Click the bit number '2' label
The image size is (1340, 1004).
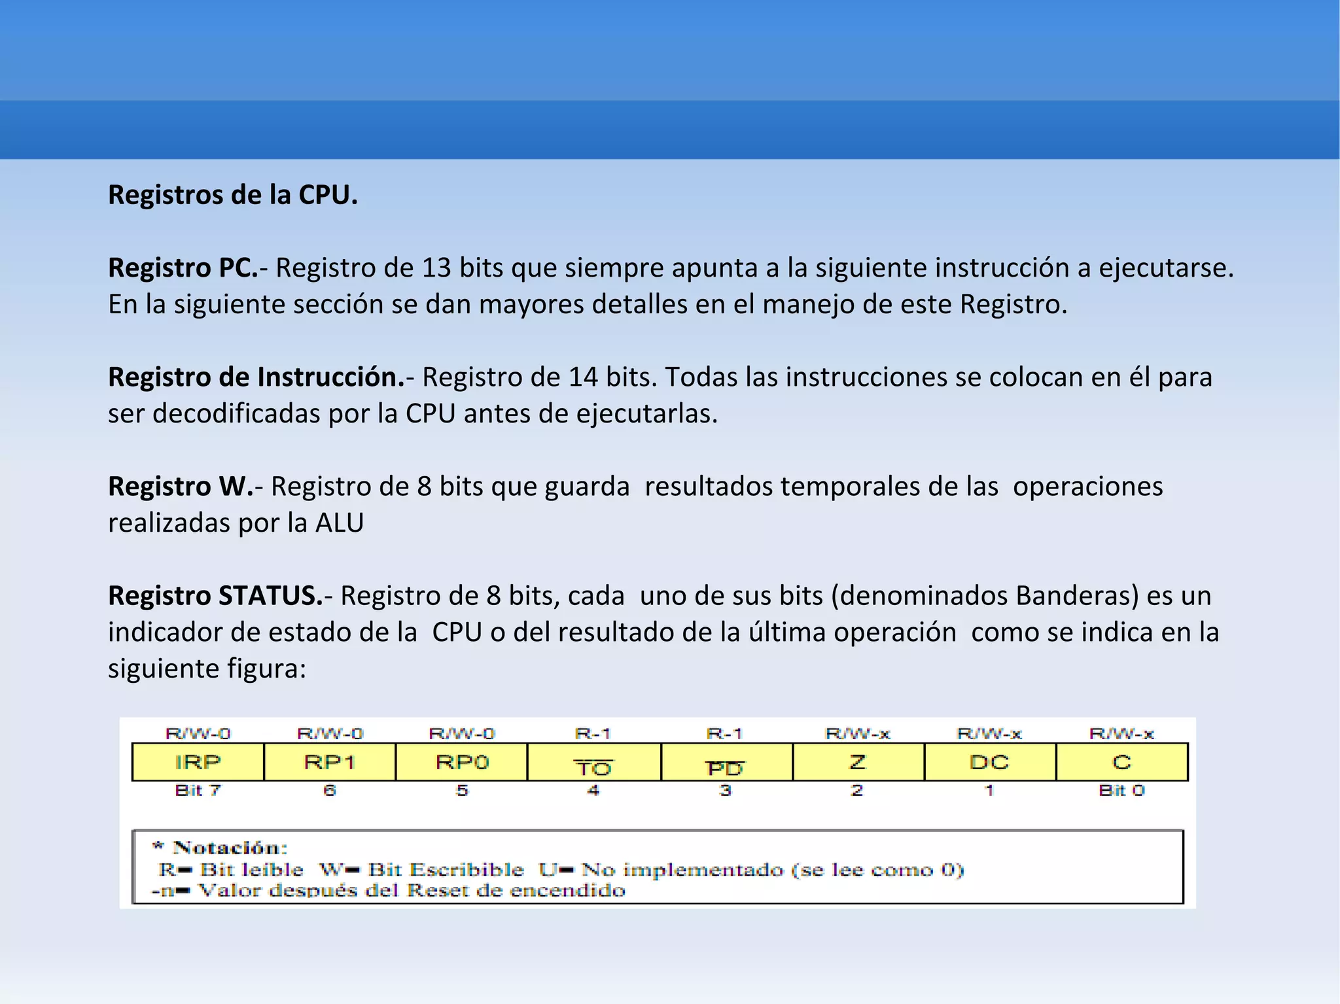[857, 790]
